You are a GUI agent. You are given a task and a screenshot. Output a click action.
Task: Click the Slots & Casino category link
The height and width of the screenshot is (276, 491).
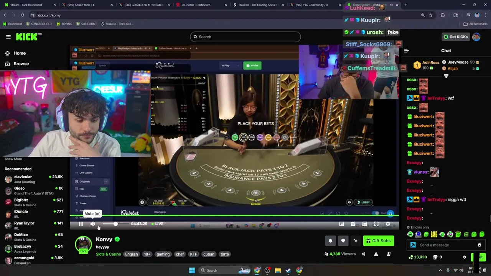tap(108, 254)
